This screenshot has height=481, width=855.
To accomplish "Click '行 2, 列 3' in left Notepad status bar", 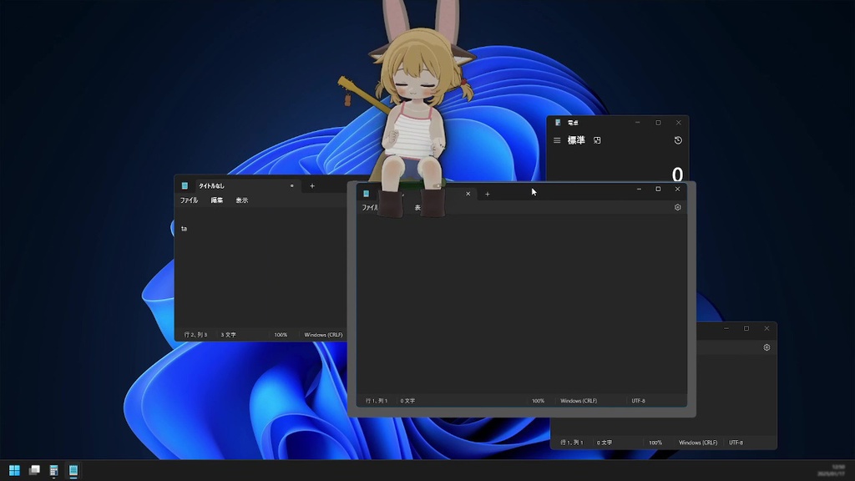I will [195, 335].
